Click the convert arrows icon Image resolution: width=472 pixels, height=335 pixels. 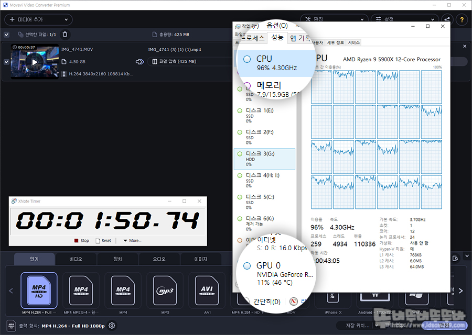140,62
